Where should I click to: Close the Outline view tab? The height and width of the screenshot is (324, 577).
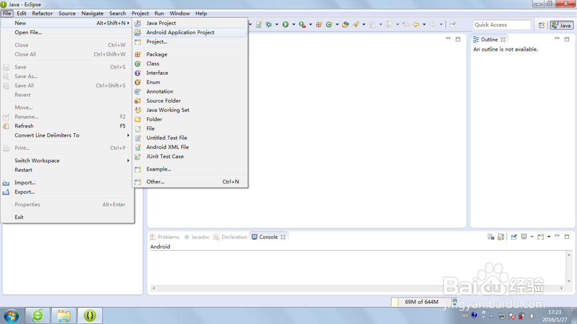click(503, 39)
